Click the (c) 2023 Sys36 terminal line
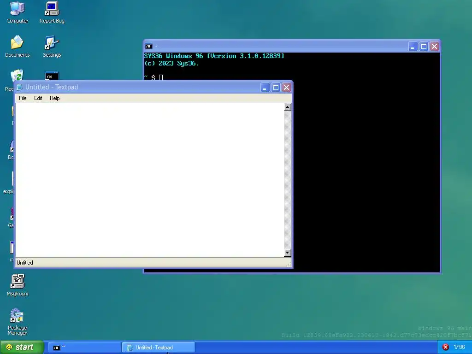472x354 pixels. click(171, 64)
